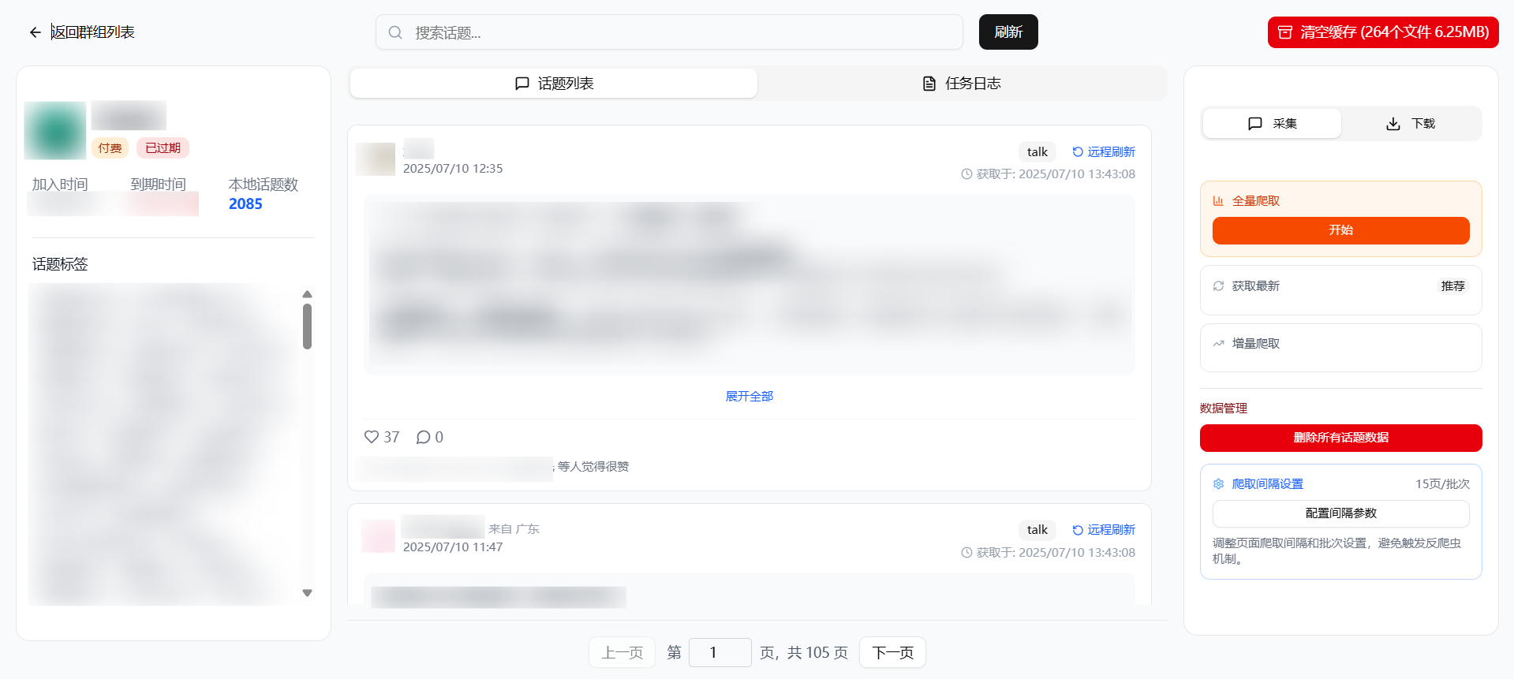Screen dimensions: 1514x679
Task: Click the page number input field
Action: [720, 653]
